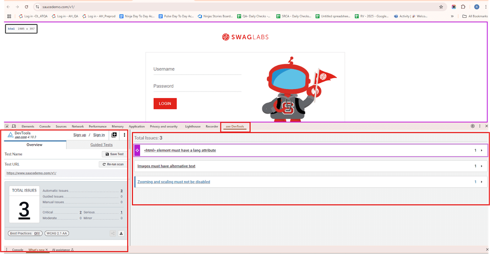
Task: Switch to the Network tab
Action: (x=78, y=126)
